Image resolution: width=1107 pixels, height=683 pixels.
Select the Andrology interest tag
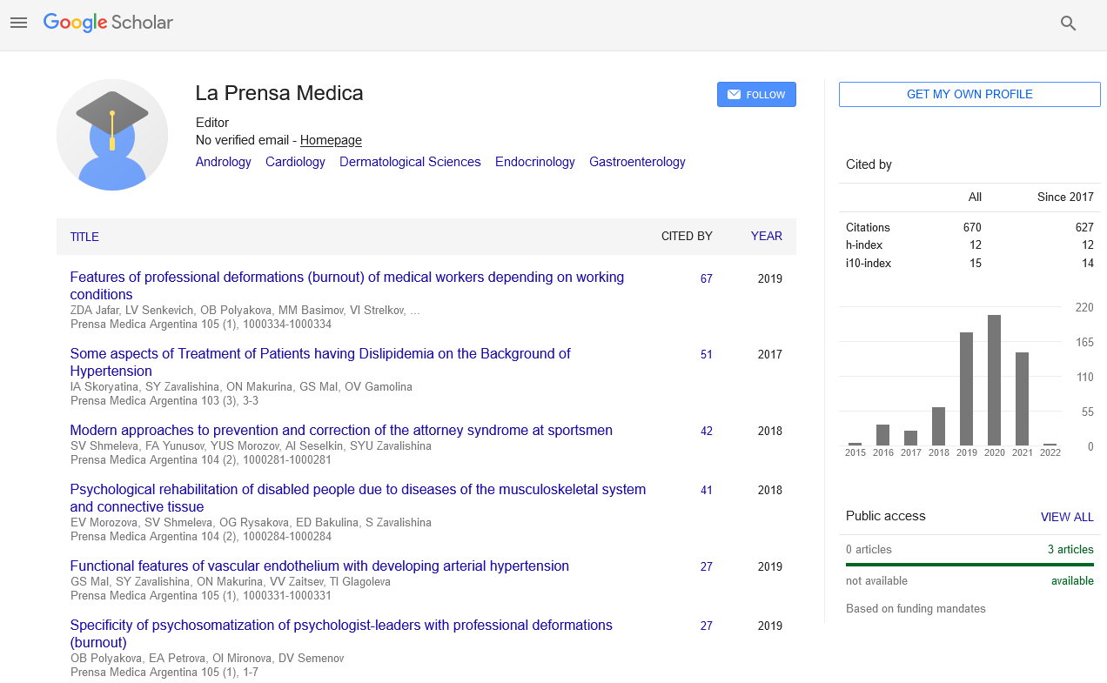click(x=224, y=162)
